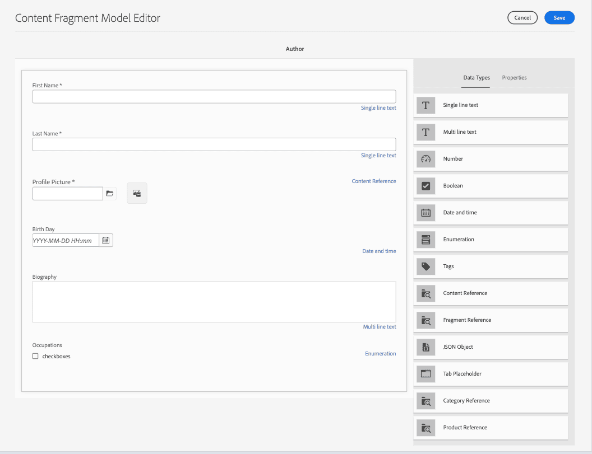This screenshot has height=454, width=592.
Task: Select the Boolean data type icon
Action: tap(425, 186)
